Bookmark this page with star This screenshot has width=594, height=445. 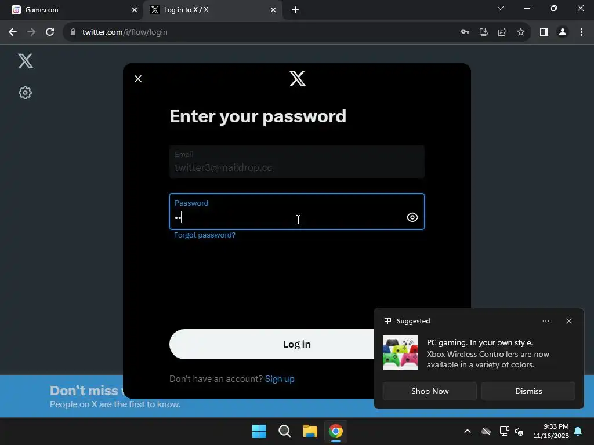click(x=521, y=32)
